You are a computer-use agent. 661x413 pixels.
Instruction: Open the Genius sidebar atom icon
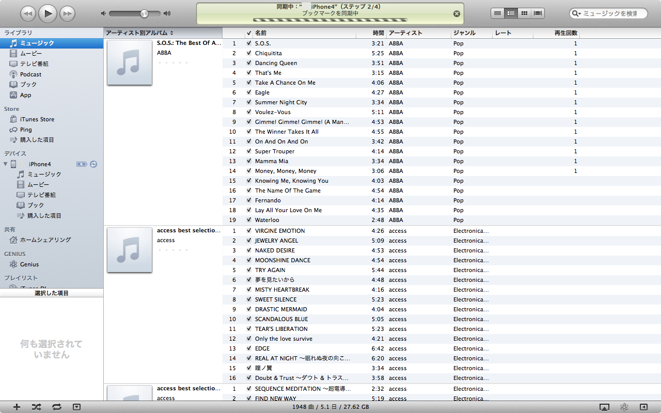[x=624, y=407]
